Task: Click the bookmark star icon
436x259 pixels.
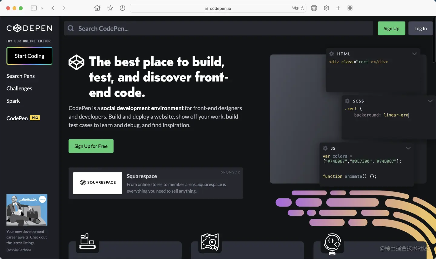Action: [x=110, y=8]
